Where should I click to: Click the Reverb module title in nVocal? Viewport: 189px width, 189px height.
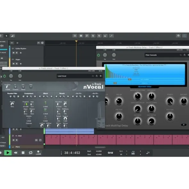[62, 93]
